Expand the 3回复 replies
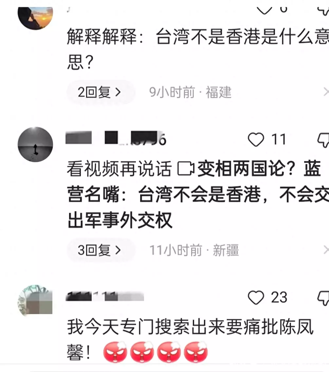The width and height of the screenshot is (329, 372). click(x=100, y=250)
